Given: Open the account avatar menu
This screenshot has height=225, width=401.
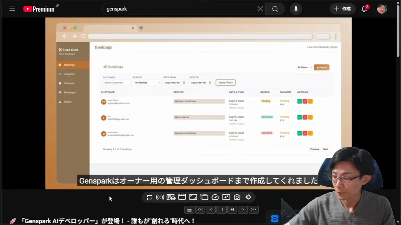Looking at the screenshot, I should (382, 9).
